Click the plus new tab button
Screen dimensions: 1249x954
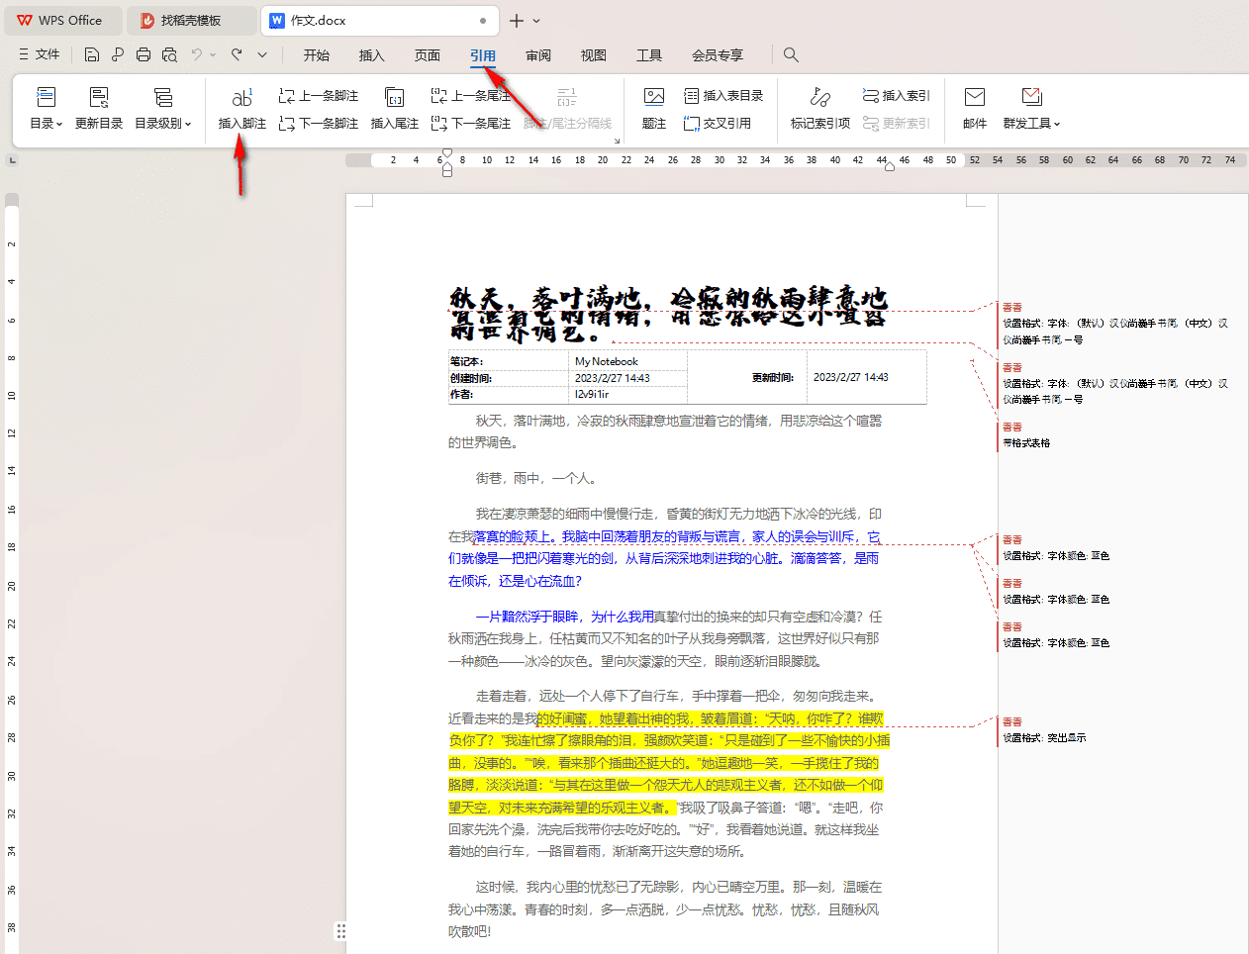pyautogui.click(x=517, y=21)
